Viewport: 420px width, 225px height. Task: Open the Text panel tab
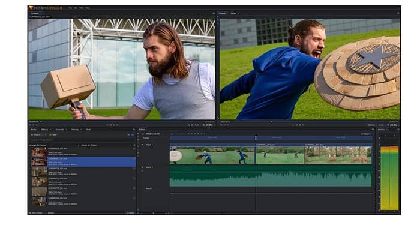tap(88, 130)
